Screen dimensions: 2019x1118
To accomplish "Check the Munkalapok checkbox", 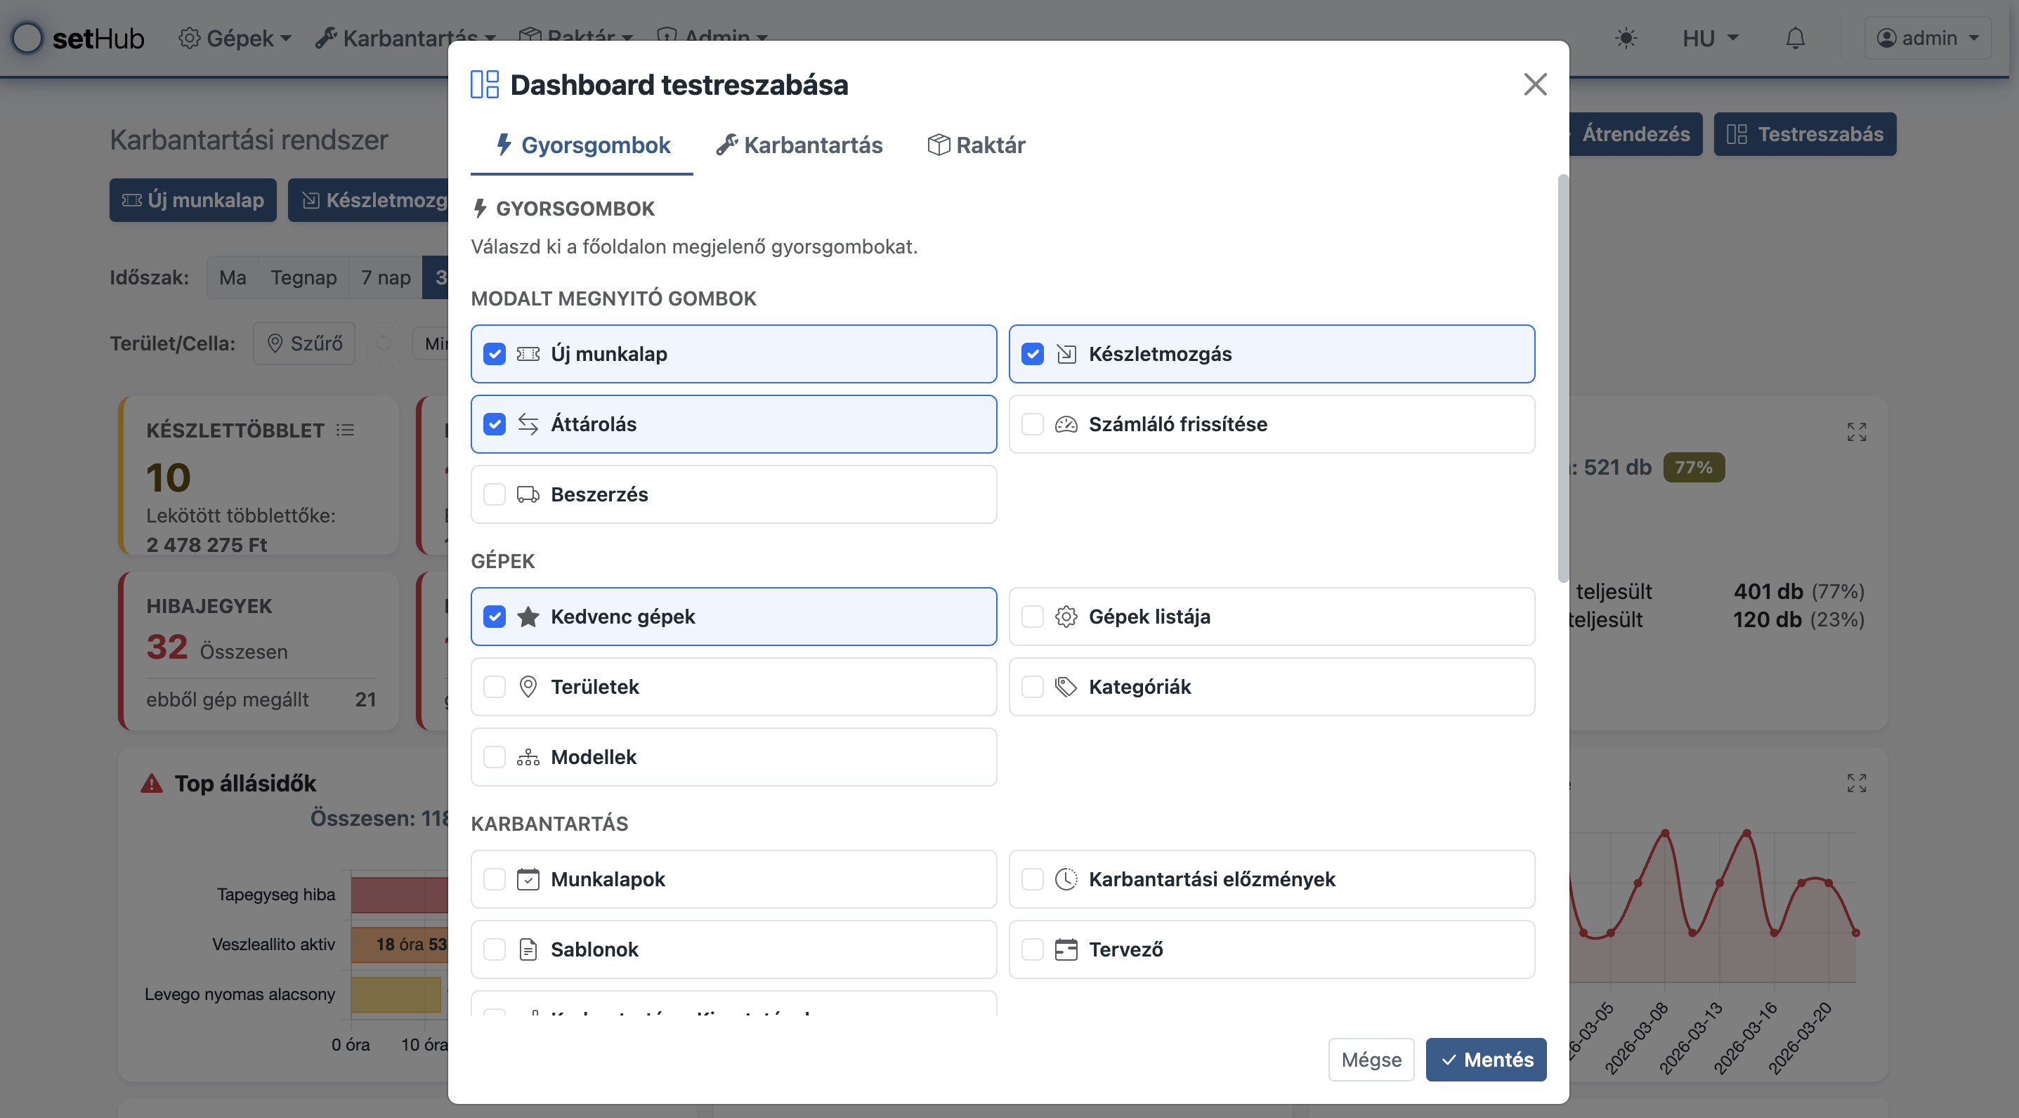I will tap(495, 879).
